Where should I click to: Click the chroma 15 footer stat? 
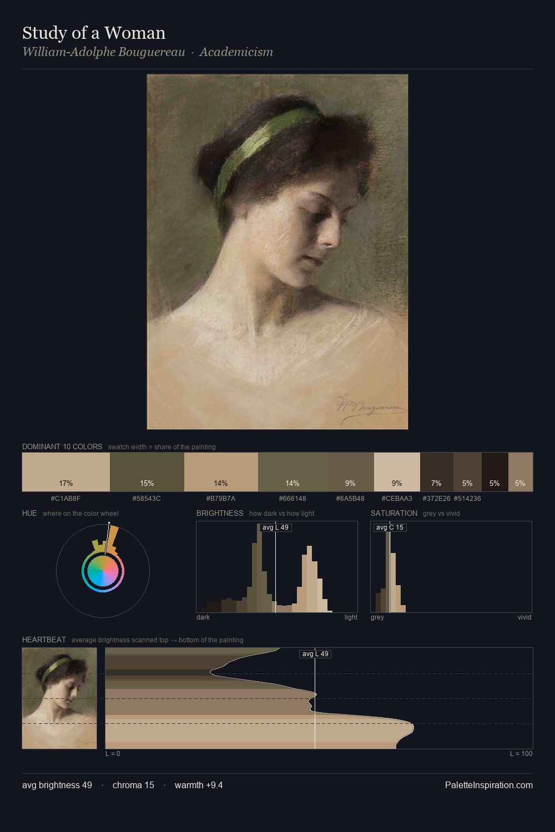[x=133, y=785]
